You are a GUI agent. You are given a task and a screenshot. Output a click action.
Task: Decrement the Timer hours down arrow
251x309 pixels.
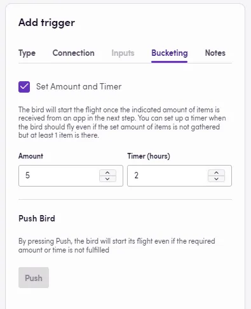tap(216, 179)
